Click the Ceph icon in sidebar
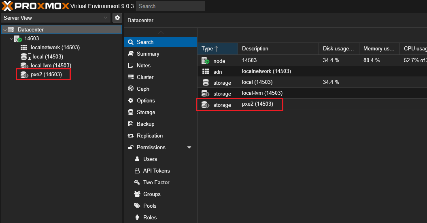Screen dimensions: 427x223 tap(131, 89)
